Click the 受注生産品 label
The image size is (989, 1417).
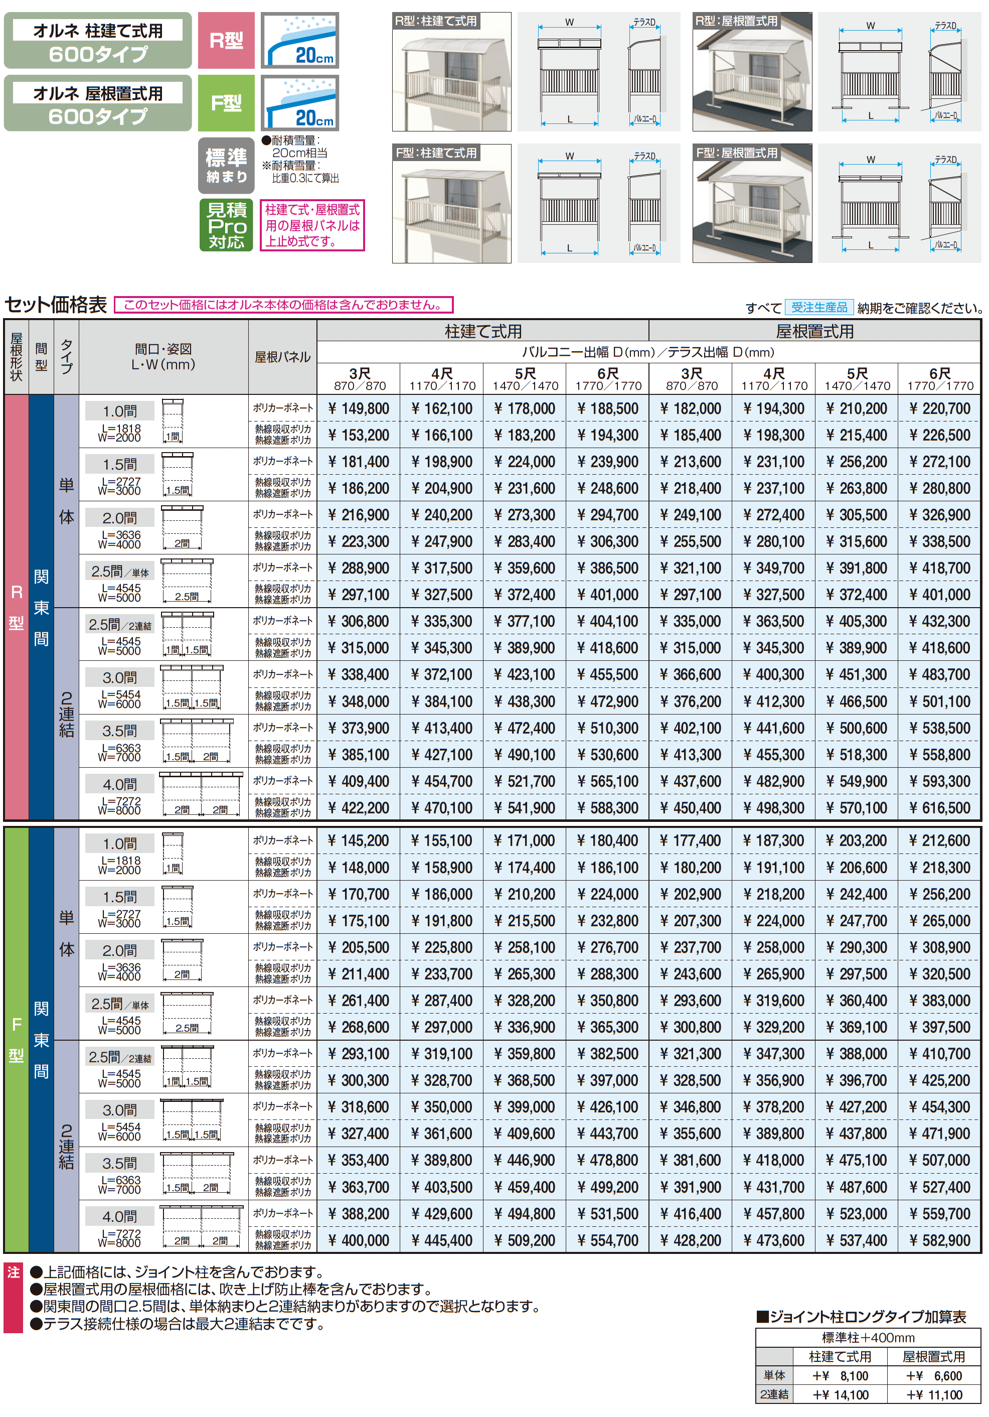819,308
